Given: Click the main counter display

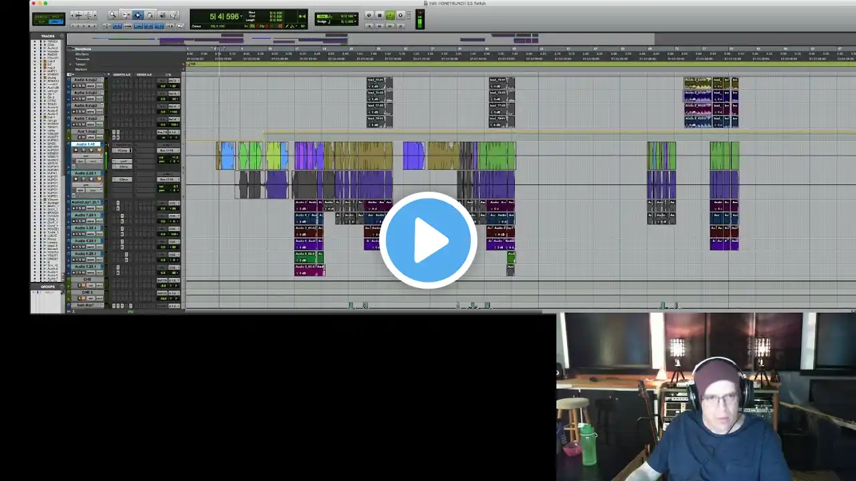Looking at the screenshot, I should click(x=224, y=17).
